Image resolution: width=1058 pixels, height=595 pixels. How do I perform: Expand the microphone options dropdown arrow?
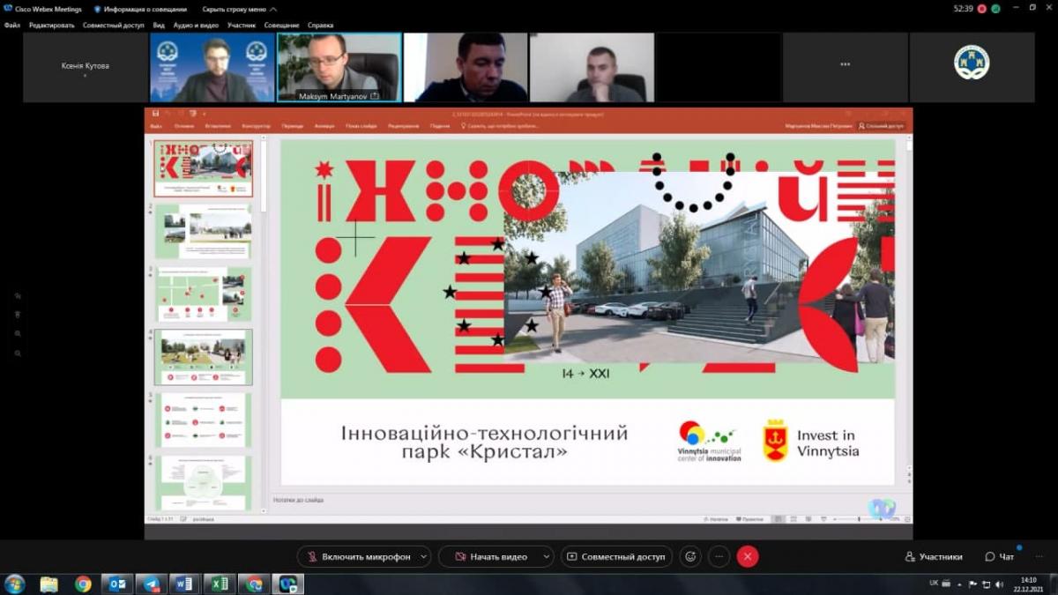pyautogui.click(x=423, y=556)
